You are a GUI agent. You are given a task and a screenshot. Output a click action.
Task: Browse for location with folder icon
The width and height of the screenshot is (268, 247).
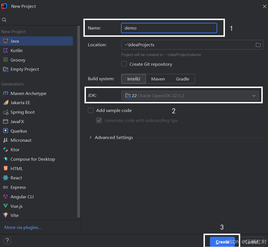258,45
